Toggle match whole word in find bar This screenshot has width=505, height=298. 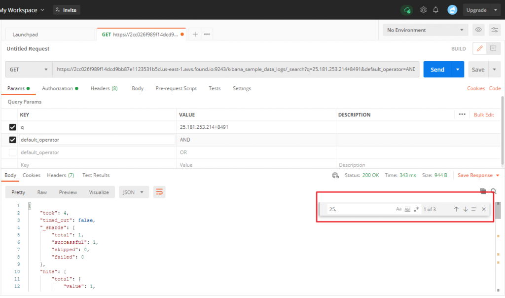pos(407,209)
